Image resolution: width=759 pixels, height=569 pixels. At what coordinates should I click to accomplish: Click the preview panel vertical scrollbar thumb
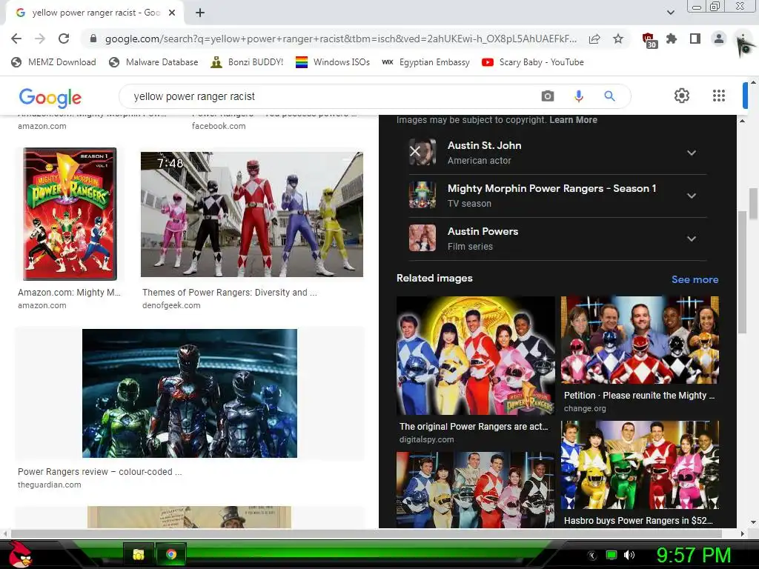[x=742, y=273]
